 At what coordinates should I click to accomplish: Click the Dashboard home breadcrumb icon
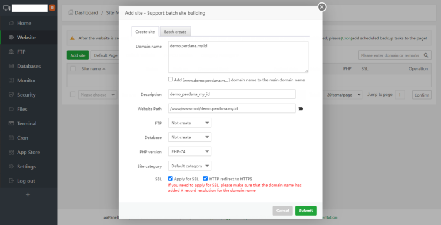pyautogui.click(x=71, y=12)
